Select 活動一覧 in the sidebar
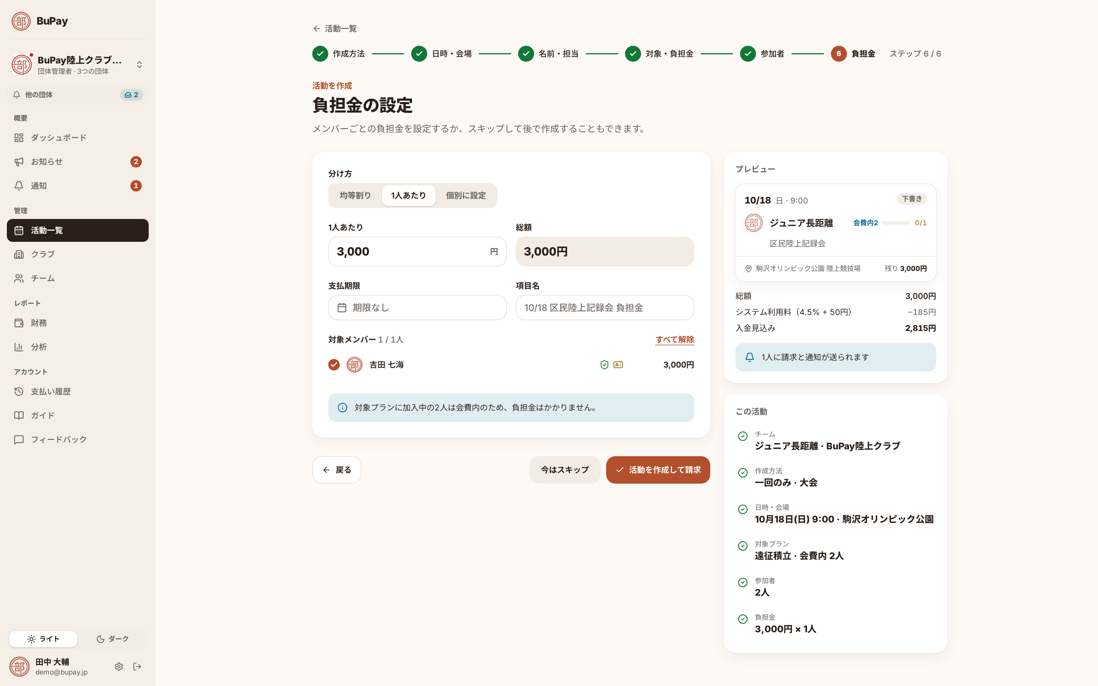 coord(77,230)
